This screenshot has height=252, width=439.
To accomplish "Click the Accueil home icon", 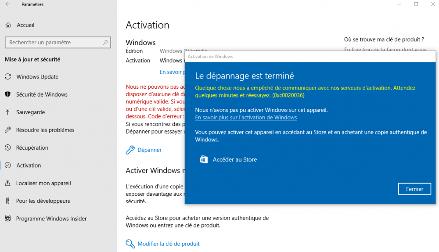I will click(x=8, y=25).
